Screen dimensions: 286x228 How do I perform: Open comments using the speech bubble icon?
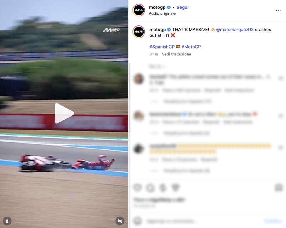(150, 188)
